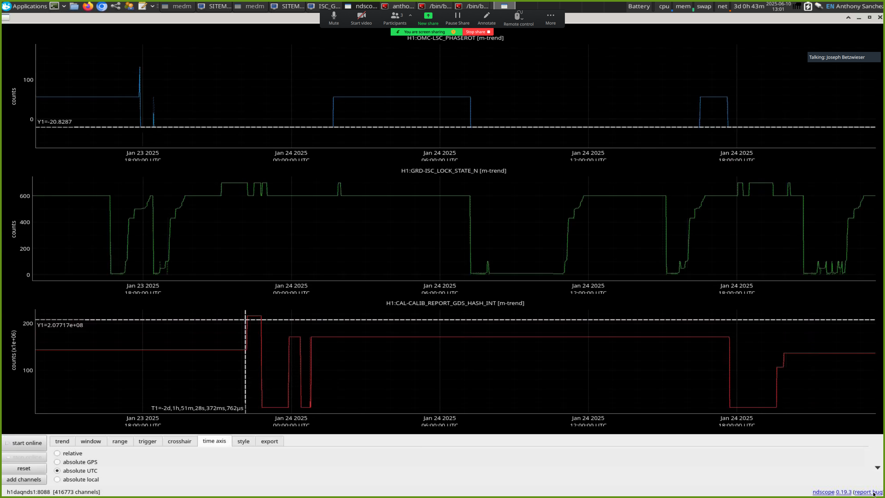Expand the dropdown next to terminal launcher
Screen dimensions: 885x498
(64, 6)
